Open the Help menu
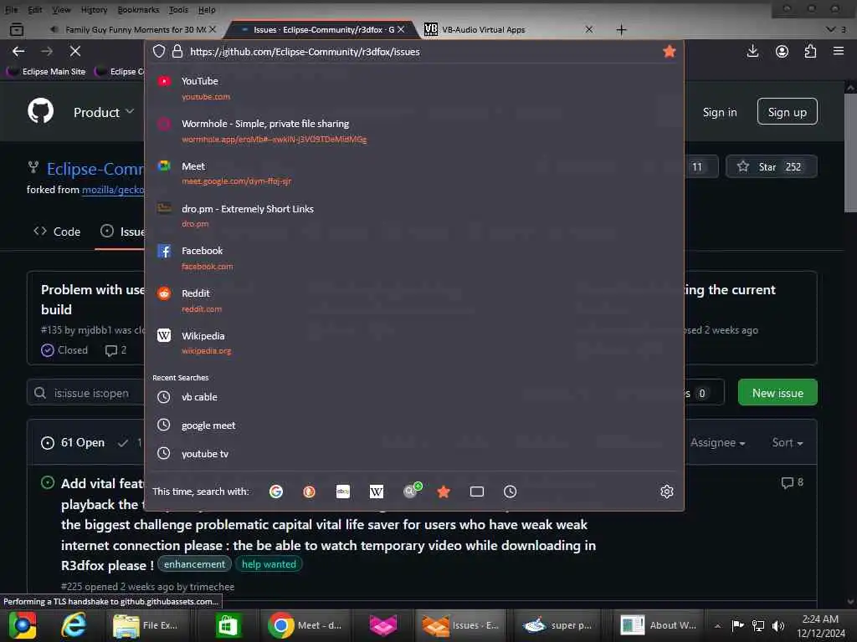Screen dimensions: 857x642 pyautogui.click(x=207, y=10)
